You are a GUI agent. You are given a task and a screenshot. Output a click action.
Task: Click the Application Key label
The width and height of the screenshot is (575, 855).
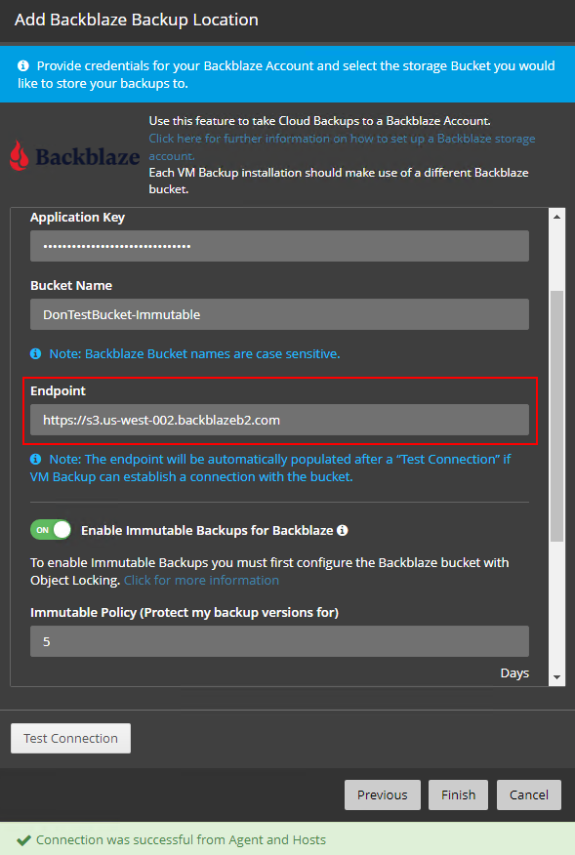pos(77,217)
